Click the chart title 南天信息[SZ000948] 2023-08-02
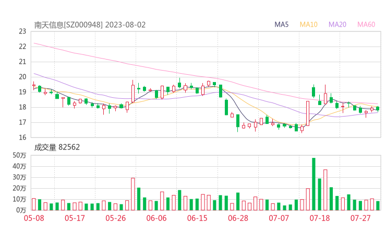The image size is (386, 230). point(90,25)
